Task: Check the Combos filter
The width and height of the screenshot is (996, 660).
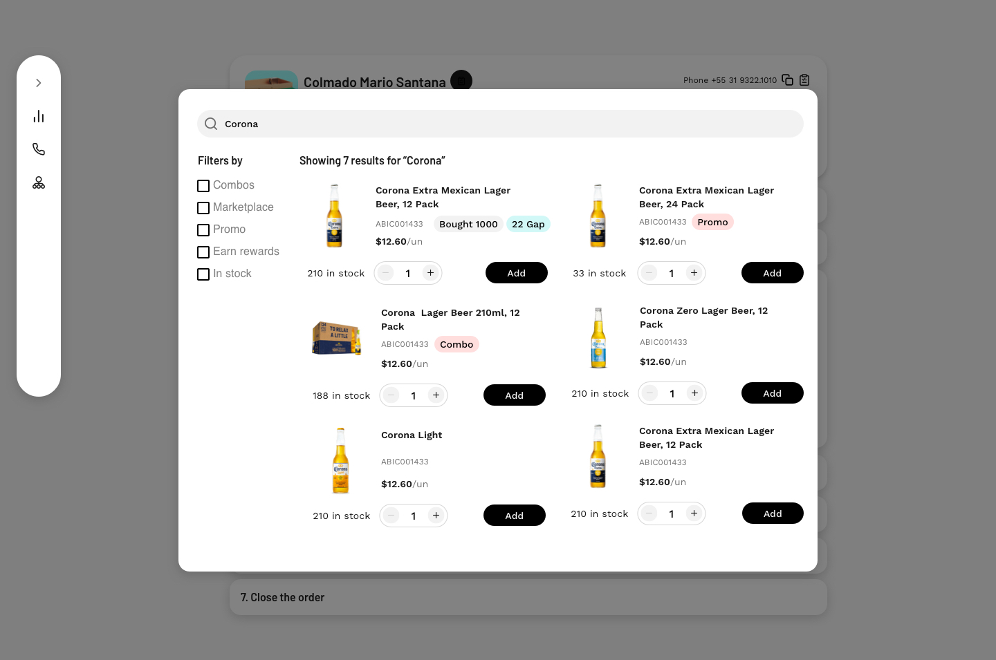Action: 203,186
